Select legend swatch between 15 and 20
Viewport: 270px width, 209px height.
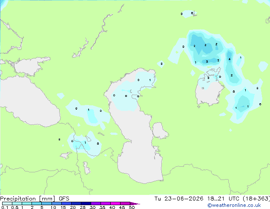click(x=66, y=203)
